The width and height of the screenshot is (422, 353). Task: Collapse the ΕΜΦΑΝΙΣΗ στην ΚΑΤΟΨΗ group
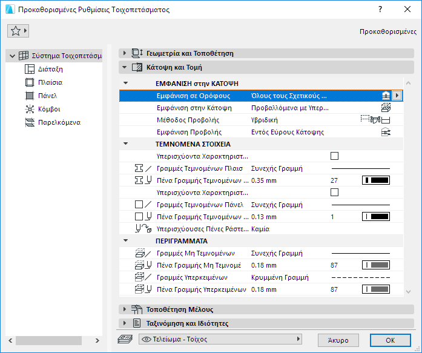[x=125, y=83]
